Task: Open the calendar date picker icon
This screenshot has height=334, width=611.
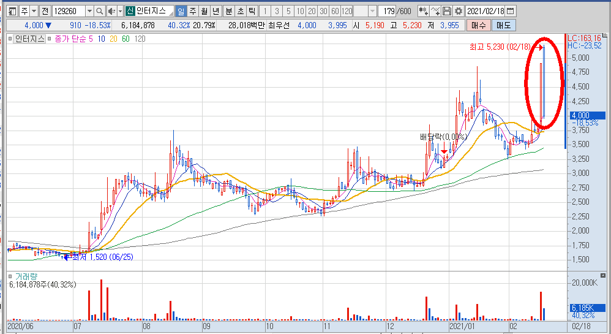Action: point(511,11)
